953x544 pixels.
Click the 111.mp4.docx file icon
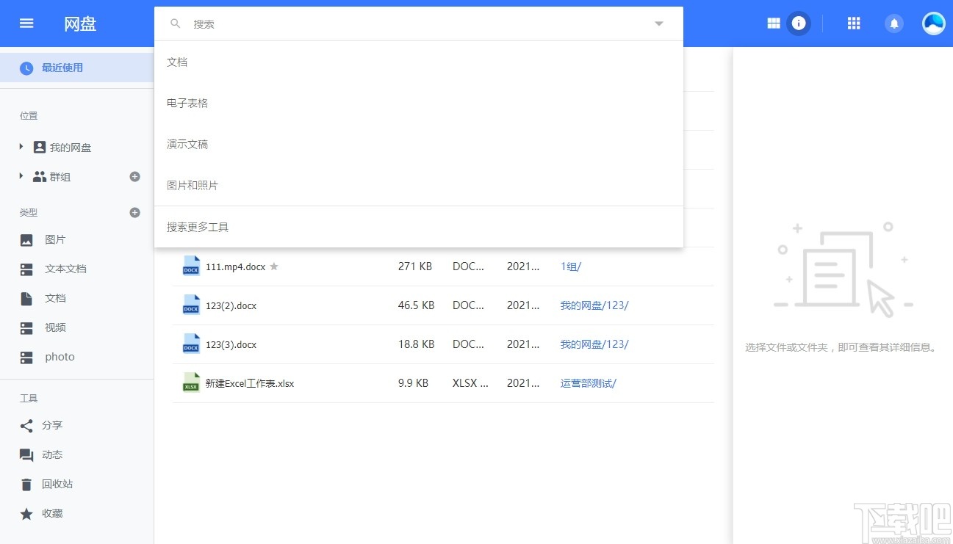[x=191, y=266]
